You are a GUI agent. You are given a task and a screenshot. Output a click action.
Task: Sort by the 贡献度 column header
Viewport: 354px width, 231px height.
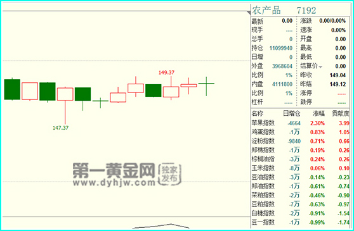pos(341,114)
